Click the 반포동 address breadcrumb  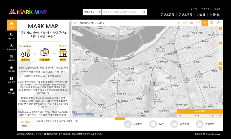(x=102, y=23)
